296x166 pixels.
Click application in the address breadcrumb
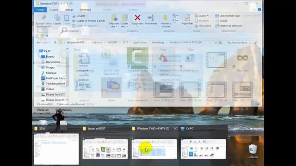pos(140,42)
